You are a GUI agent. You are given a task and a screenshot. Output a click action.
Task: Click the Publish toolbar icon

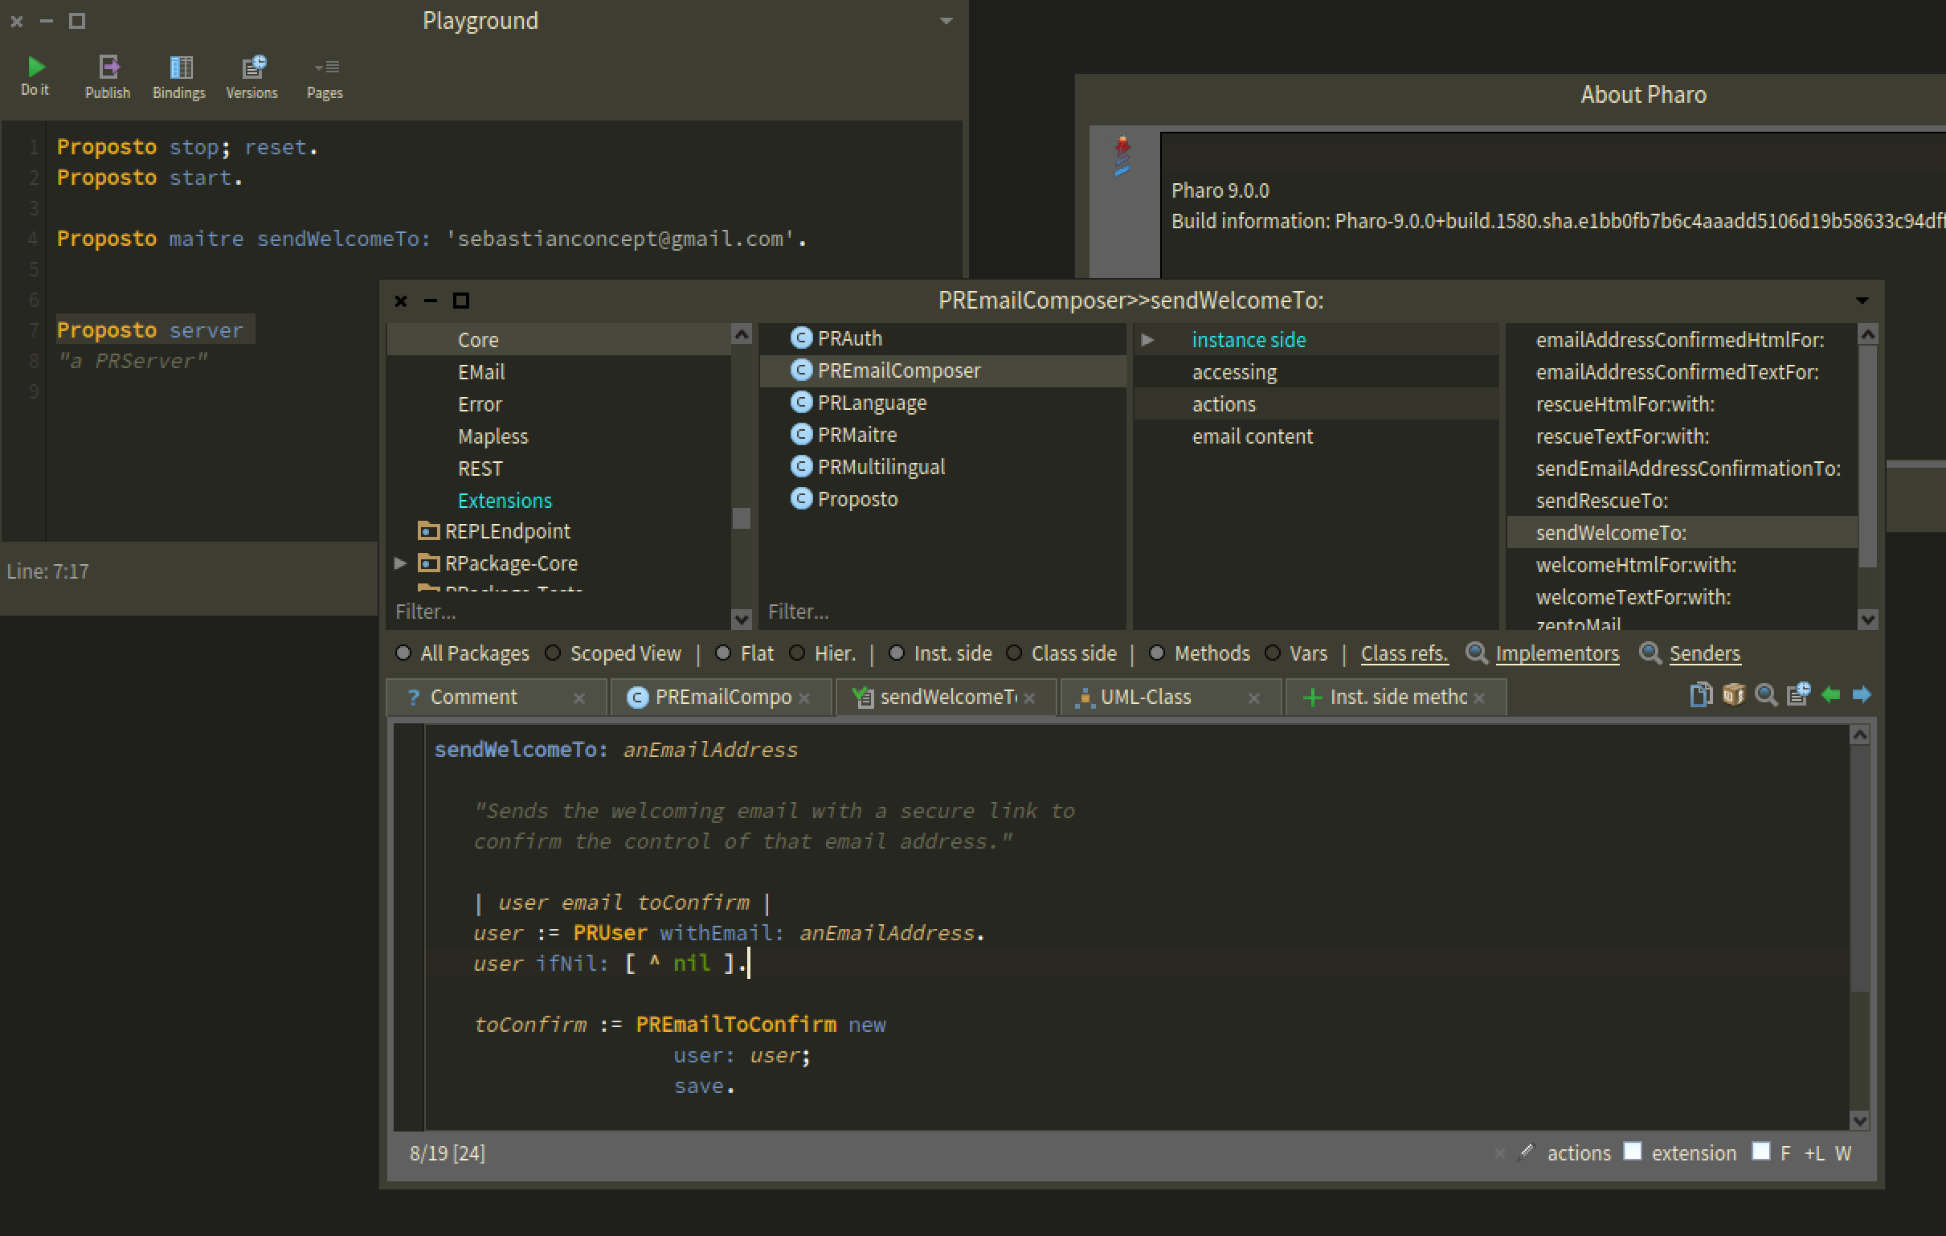pos(108,68)
